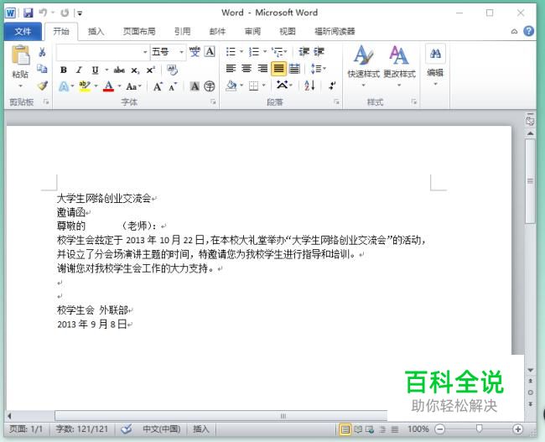The width and height of the screenshot is (545, 442).
Task: Switch to 审阅 Review tab
Action: click(252, 32)
